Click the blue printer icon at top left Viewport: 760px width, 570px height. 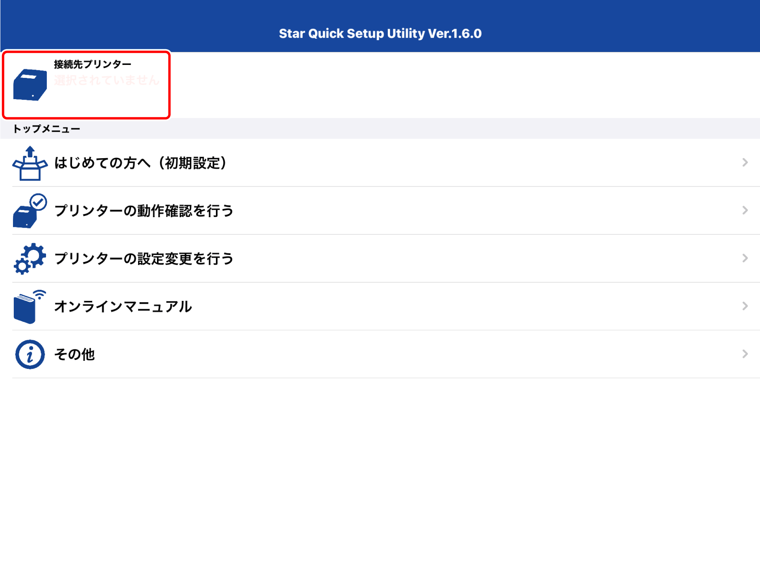30,85
